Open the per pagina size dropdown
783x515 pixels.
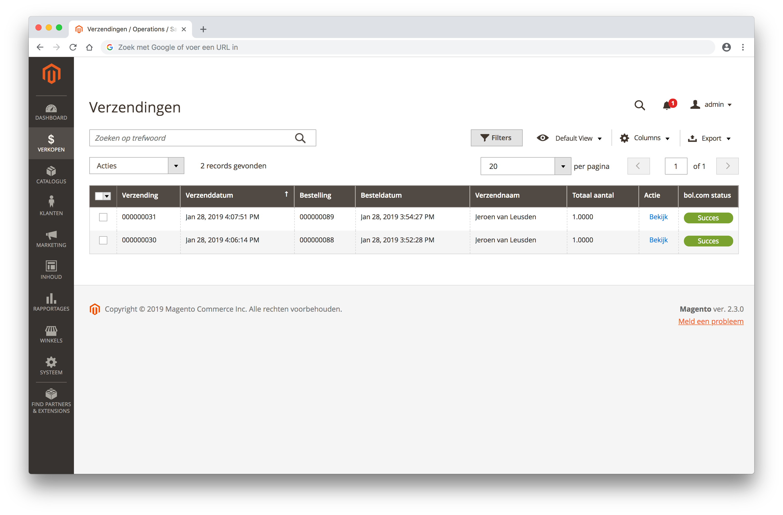point(526,166)
